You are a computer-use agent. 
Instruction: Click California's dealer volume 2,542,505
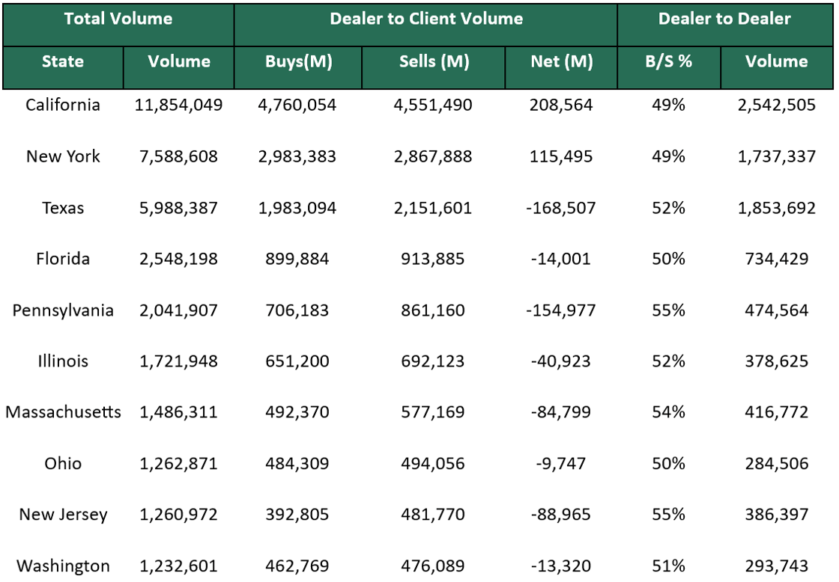pos(776,105)
